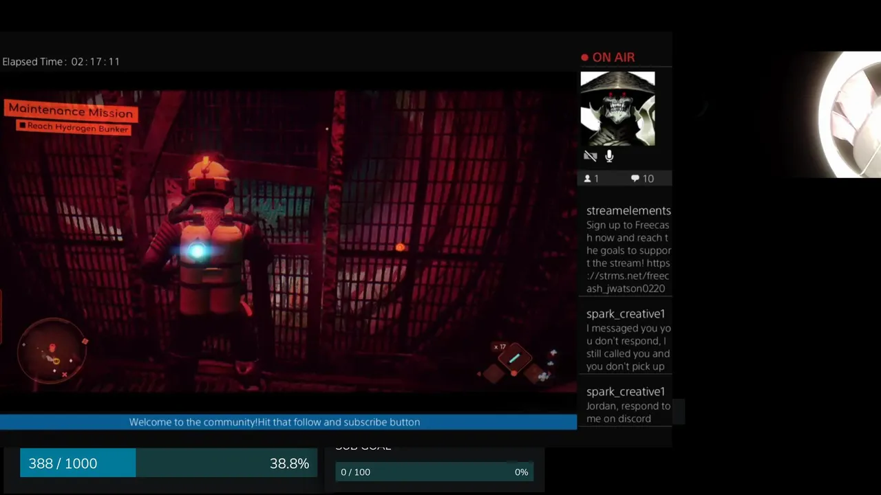Open the strms.net freecash link in chat
Viewport: 881px width, 495px height.
point(628,276)
